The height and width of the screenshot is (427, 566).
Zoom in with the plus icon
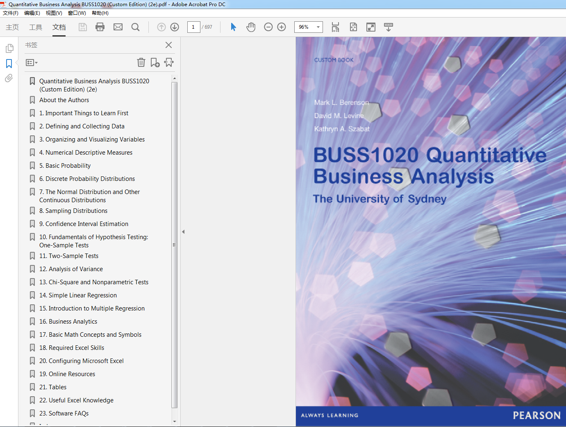click(x=282, y=27)
